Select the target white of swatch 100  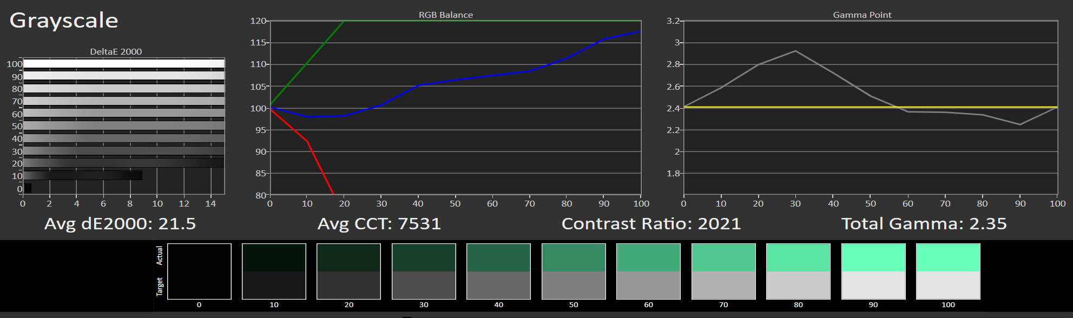pos(948,285)
